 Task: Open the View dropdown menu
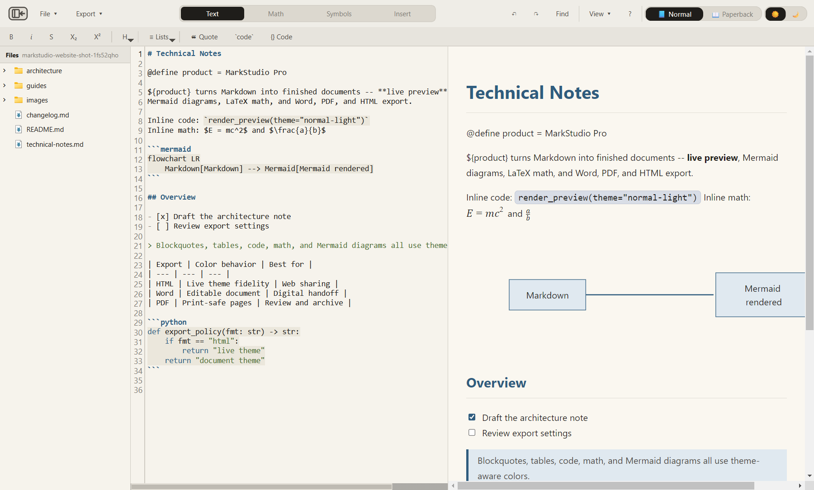(x=600, y=14)
